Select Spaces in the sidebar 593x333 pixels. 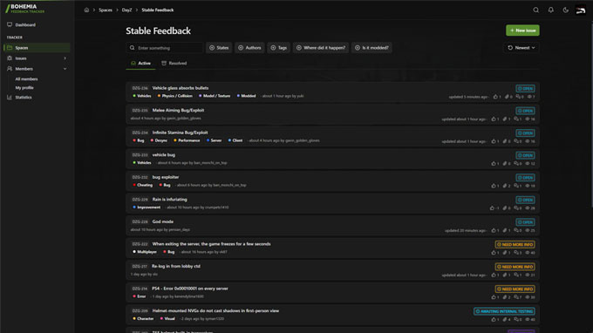(37, 48)
